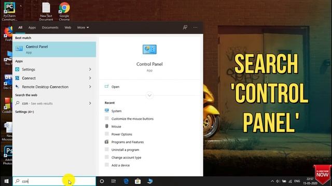Screen dimensions: 332x186
Task: Expand the 'con' web result arrow
Action: pyautogui.click(x=90, y=103)
